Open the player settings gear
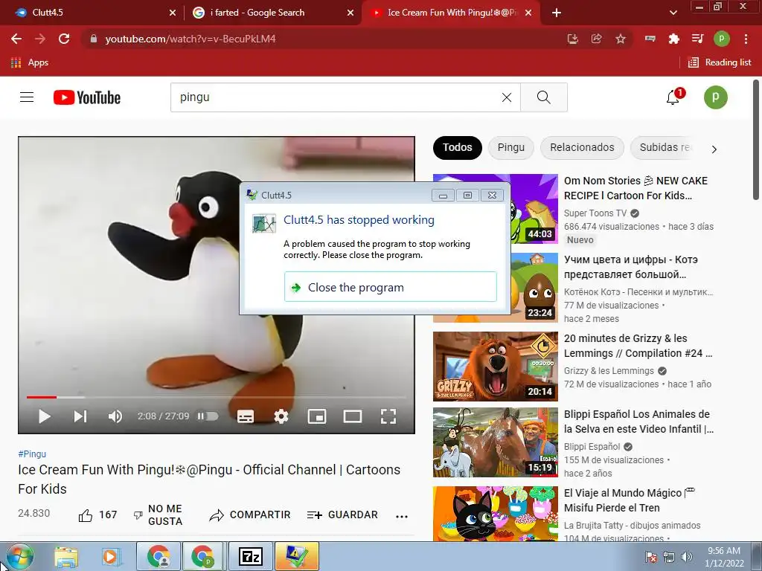This screenshot has height=571, width=762. [281, 416]
